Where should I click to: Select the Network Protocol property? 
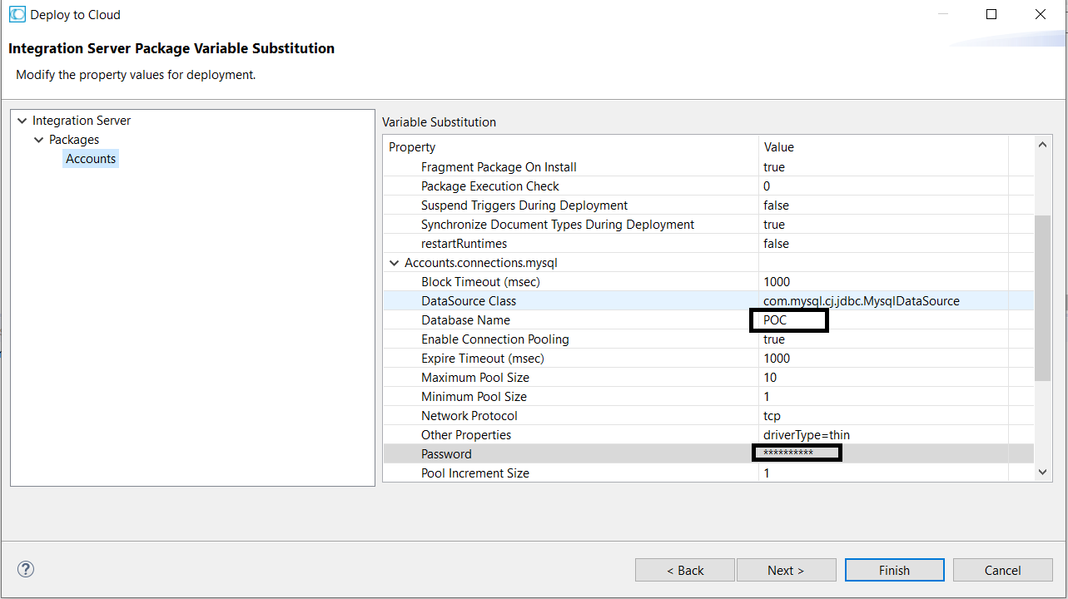pos(469,416)
